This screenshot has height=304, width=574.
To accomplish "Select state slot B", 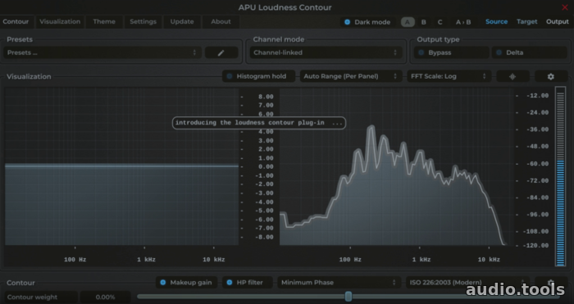I will 424,22.
